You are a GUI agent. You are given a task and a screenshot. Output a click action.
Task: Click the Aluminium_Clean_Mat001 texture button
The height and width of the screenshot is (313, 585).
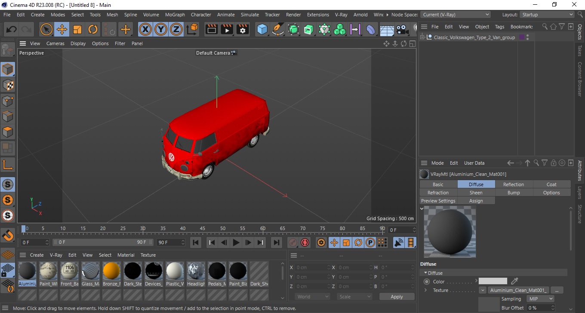pyautogui.click(x=519, y=290)
